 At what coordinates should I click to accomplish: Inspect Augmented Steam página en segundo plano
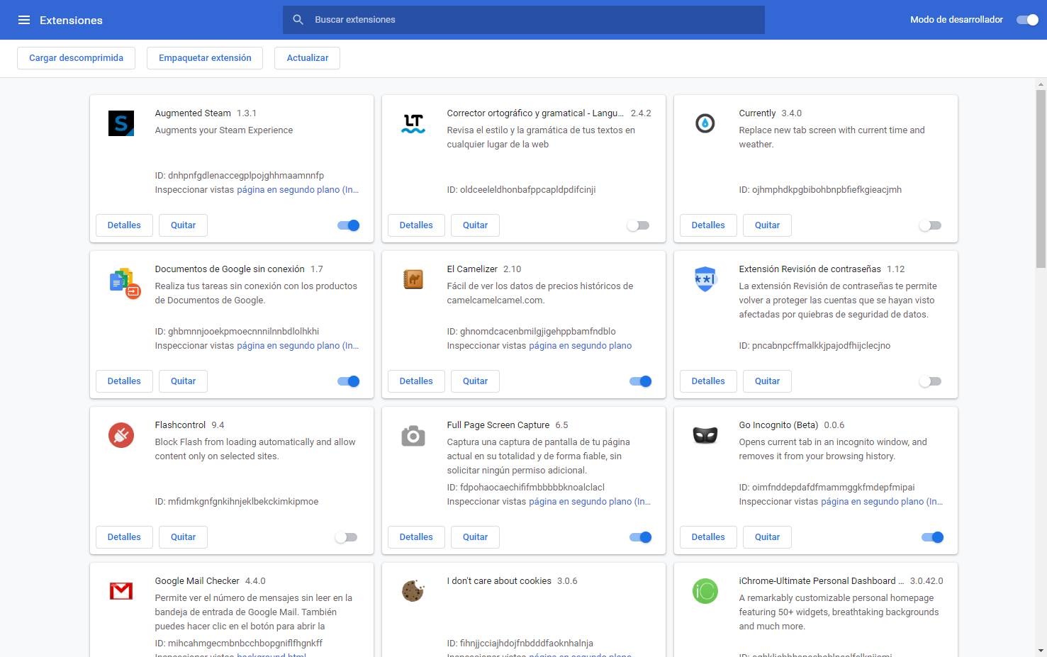point(298,190)
